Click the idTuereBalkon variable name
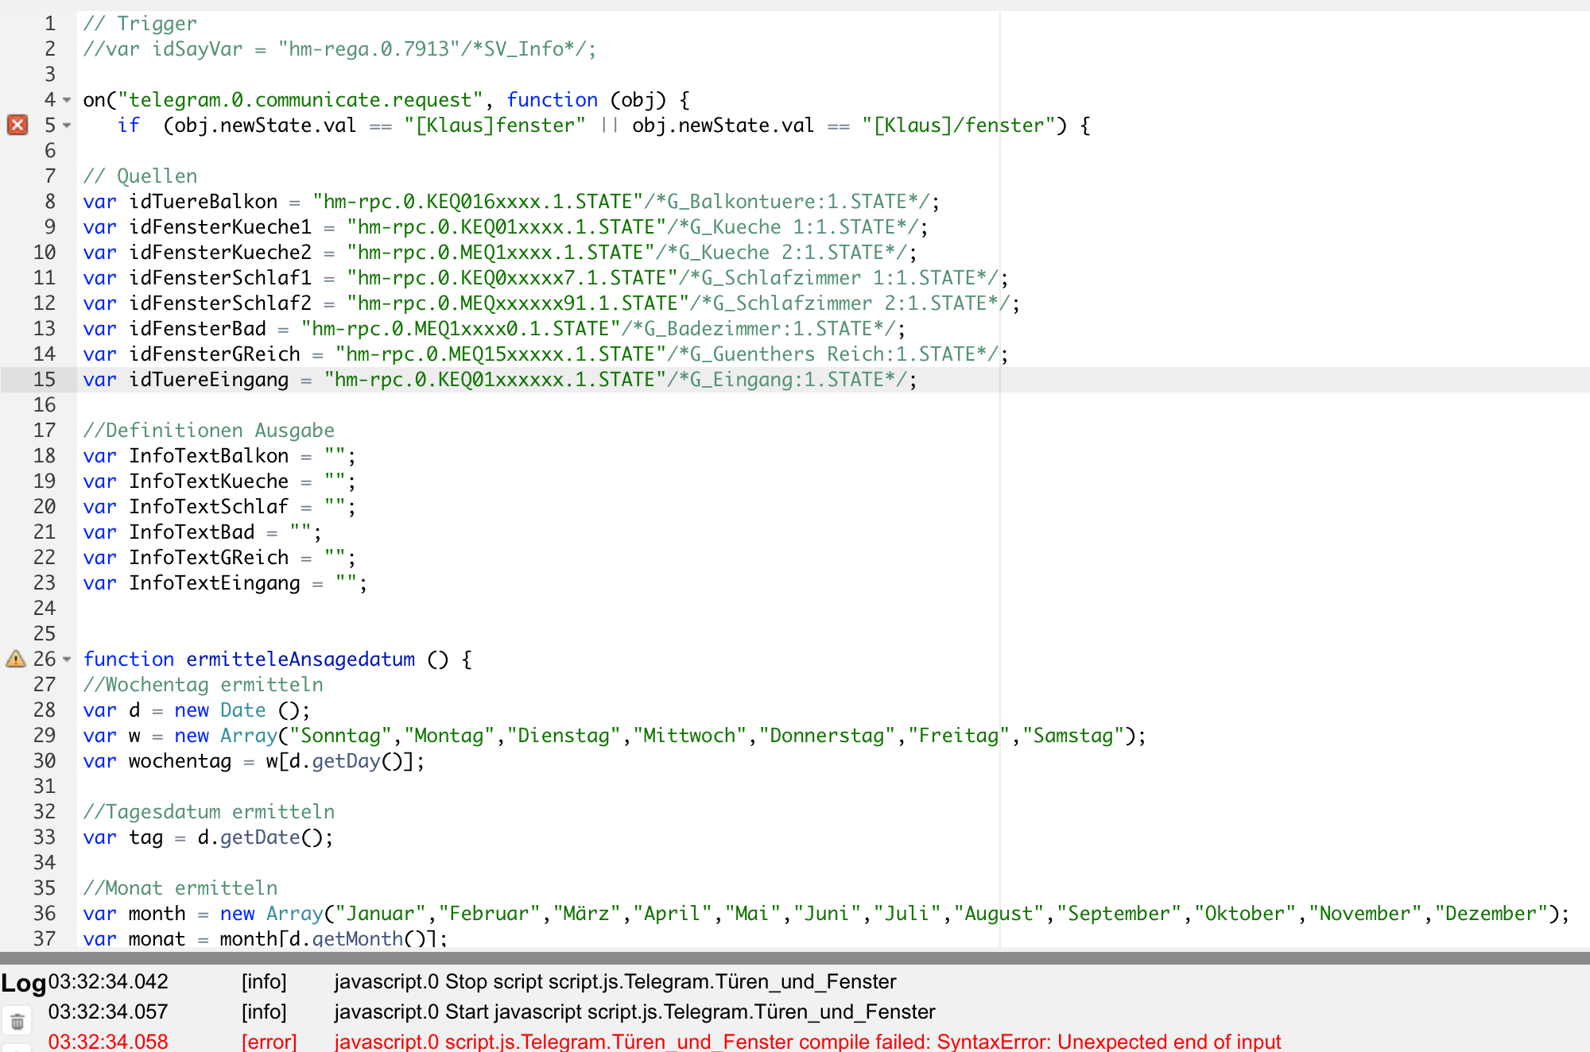The height and width of the screenshot is (1052, 1590). tap(204, 202)
